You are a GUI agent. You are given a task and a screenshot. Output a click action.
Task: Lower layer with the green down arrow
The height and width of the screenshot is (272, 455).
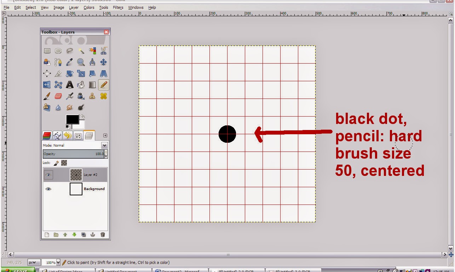[74, 235]
